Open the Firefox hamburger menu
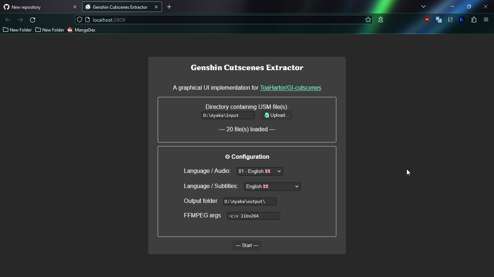This screenshot has width=494, height=277. (486, 20)
